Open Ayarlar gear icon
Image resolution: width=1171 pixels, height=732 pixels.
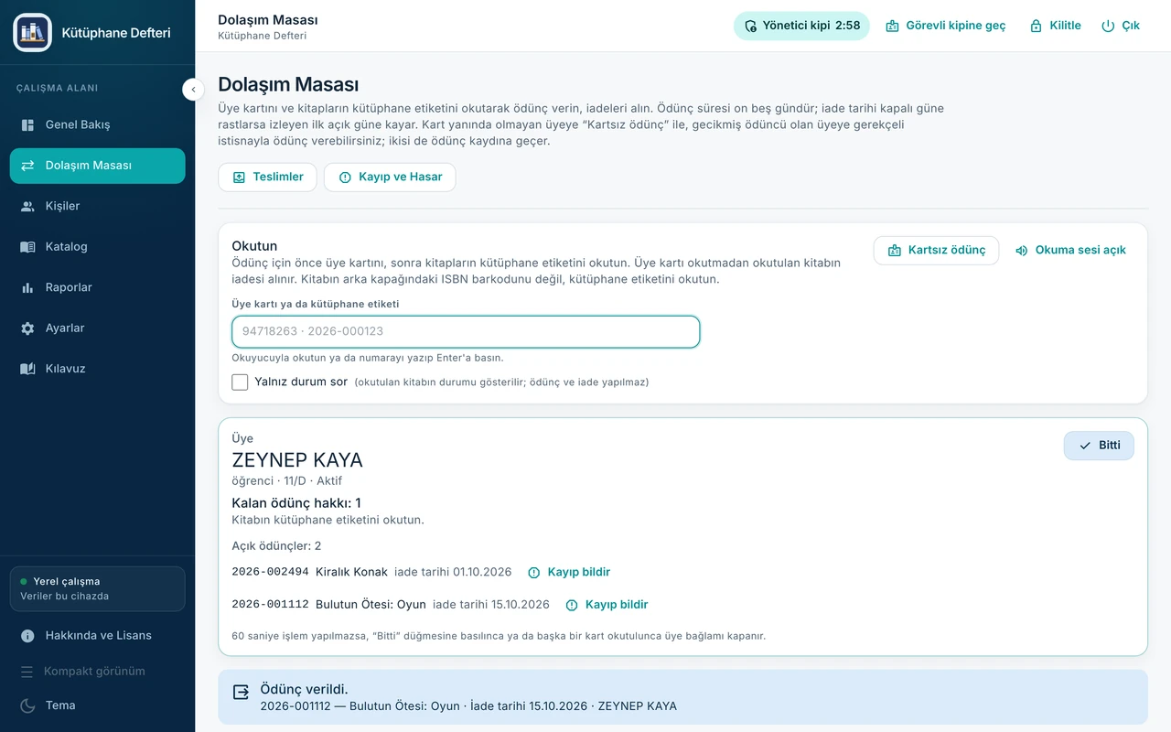click(27, 328)
